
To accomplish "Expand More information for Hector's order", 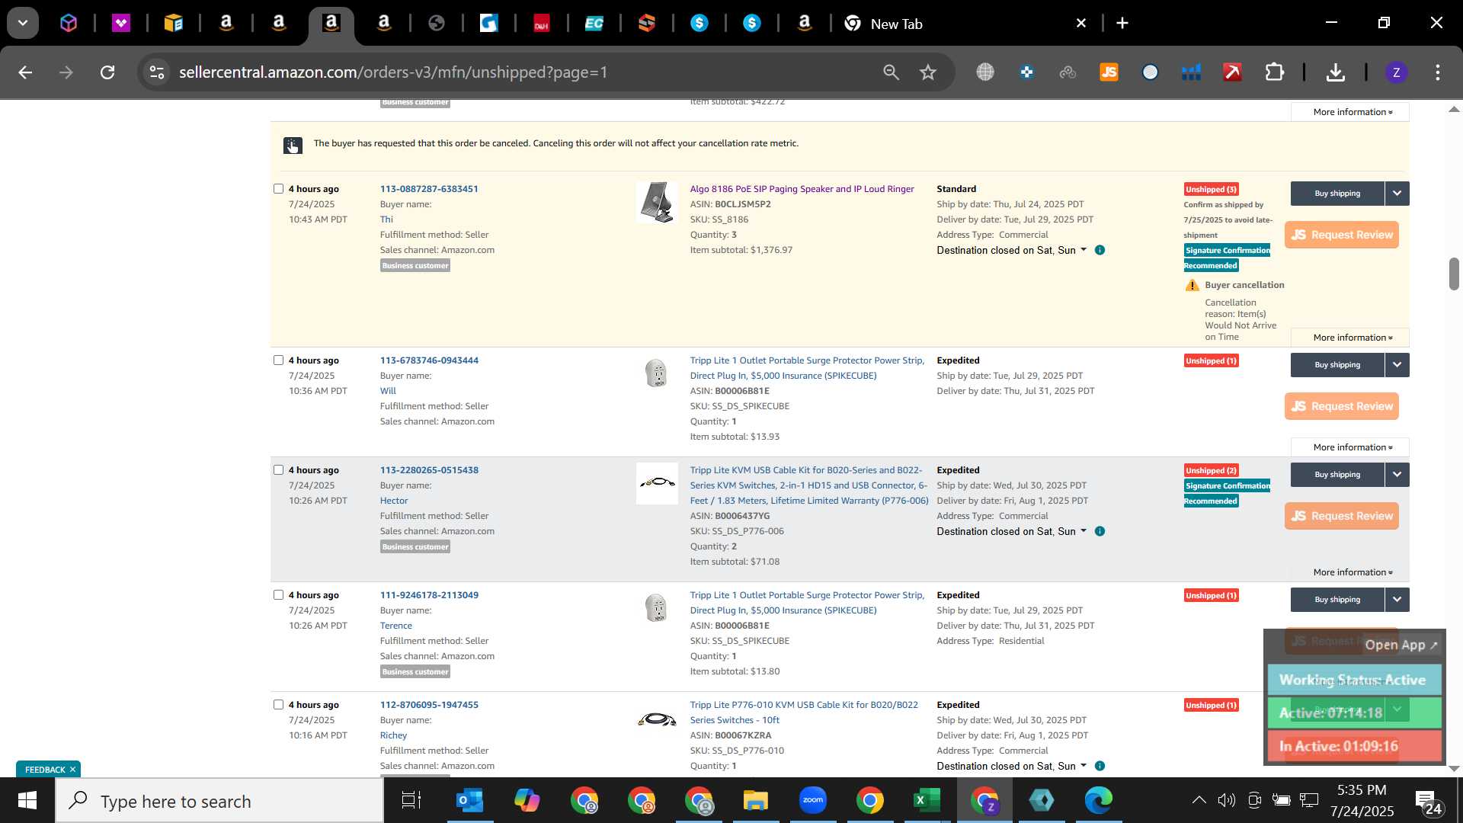I will [1352, 572].
